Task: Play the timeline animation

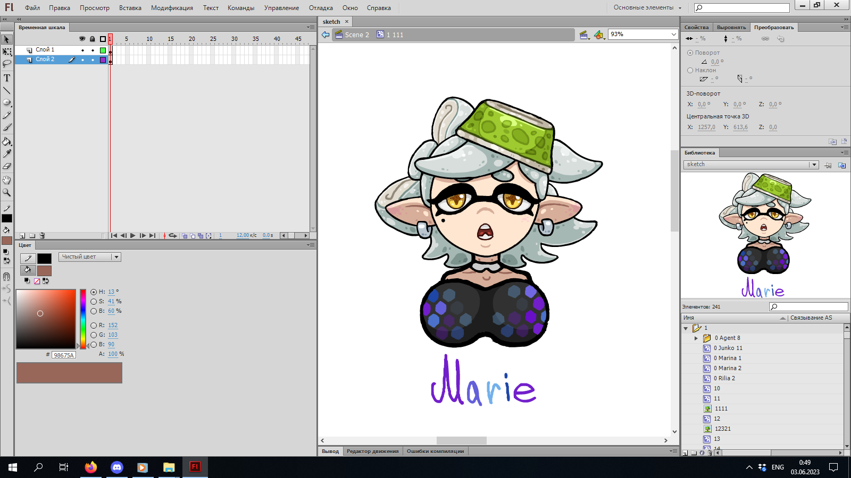Action: coord(133,236)
